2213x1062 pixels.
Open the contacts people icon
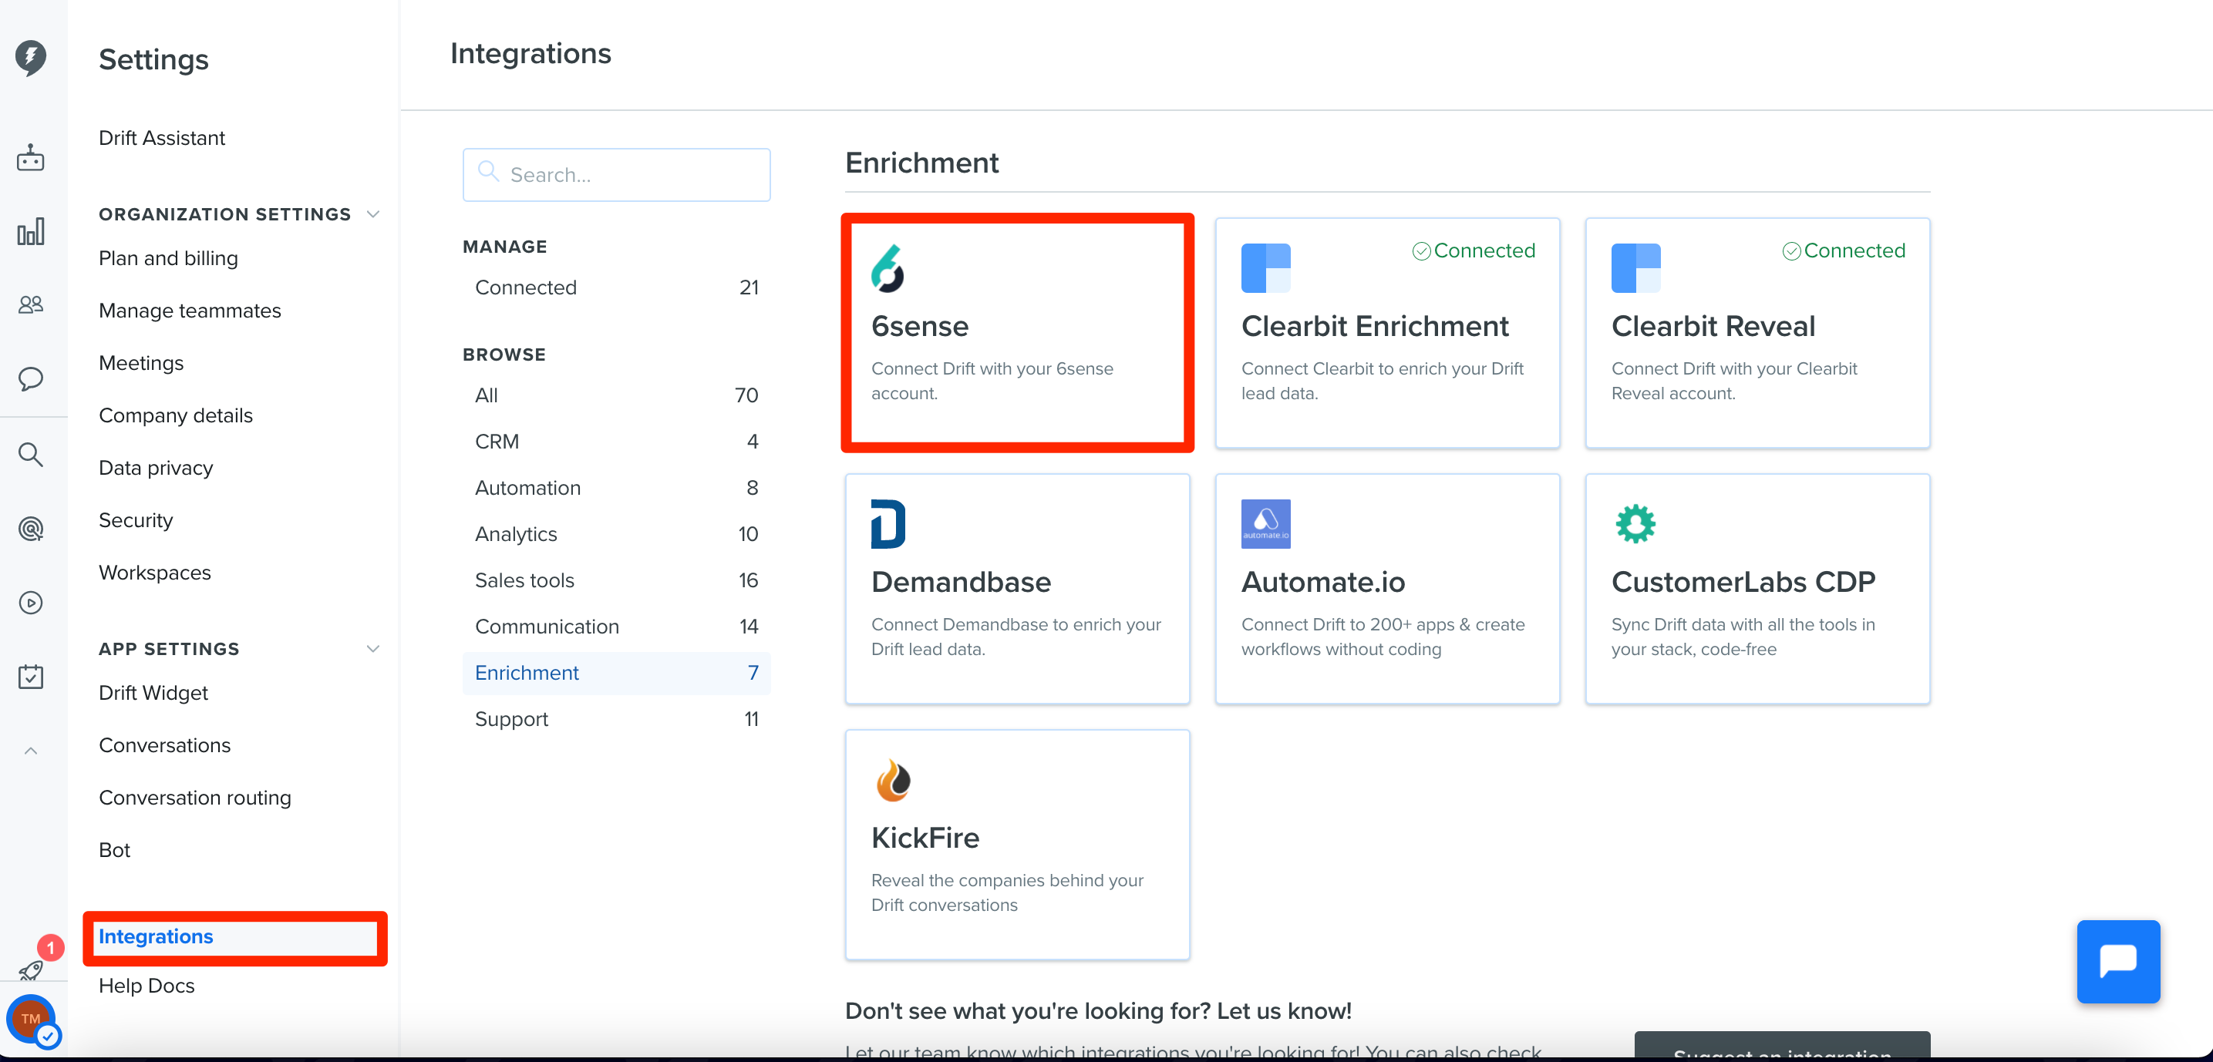point(31,304)
